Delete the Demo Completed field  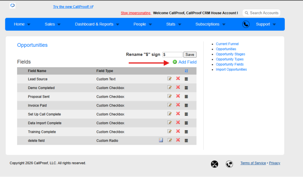[x=178, y=87]
